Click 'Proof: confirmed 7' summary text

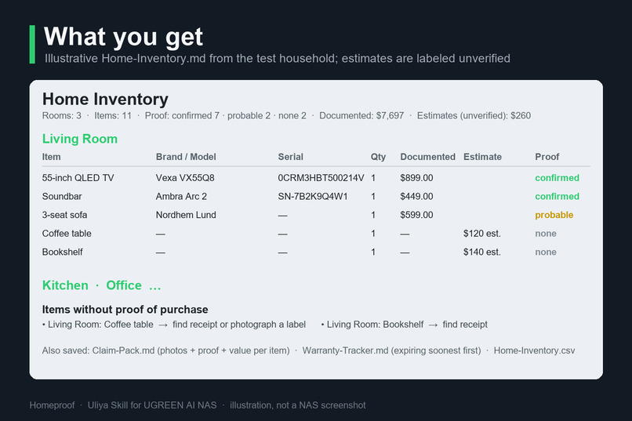182,115
